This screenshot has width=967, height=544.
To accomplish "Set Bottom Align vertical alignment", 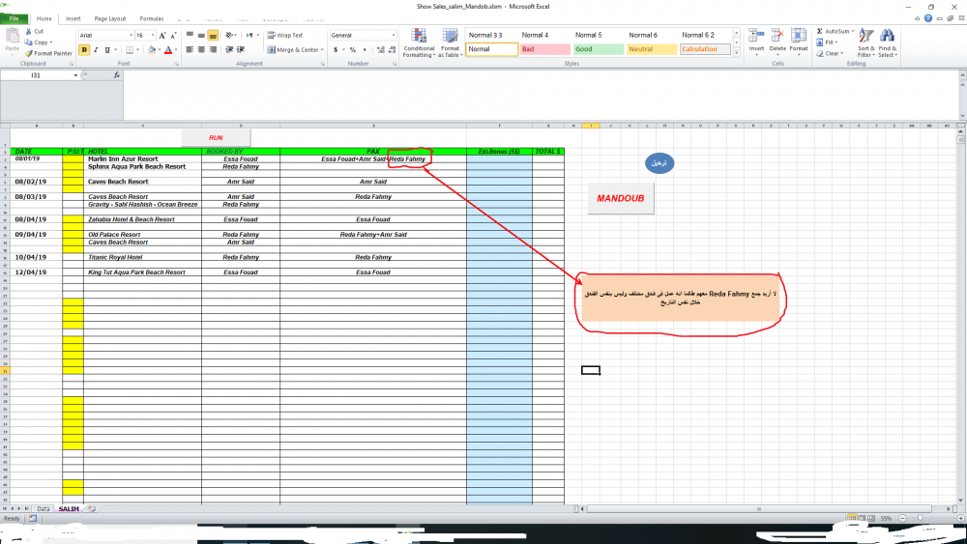I will pyautogui.click(x=213, y=35).
